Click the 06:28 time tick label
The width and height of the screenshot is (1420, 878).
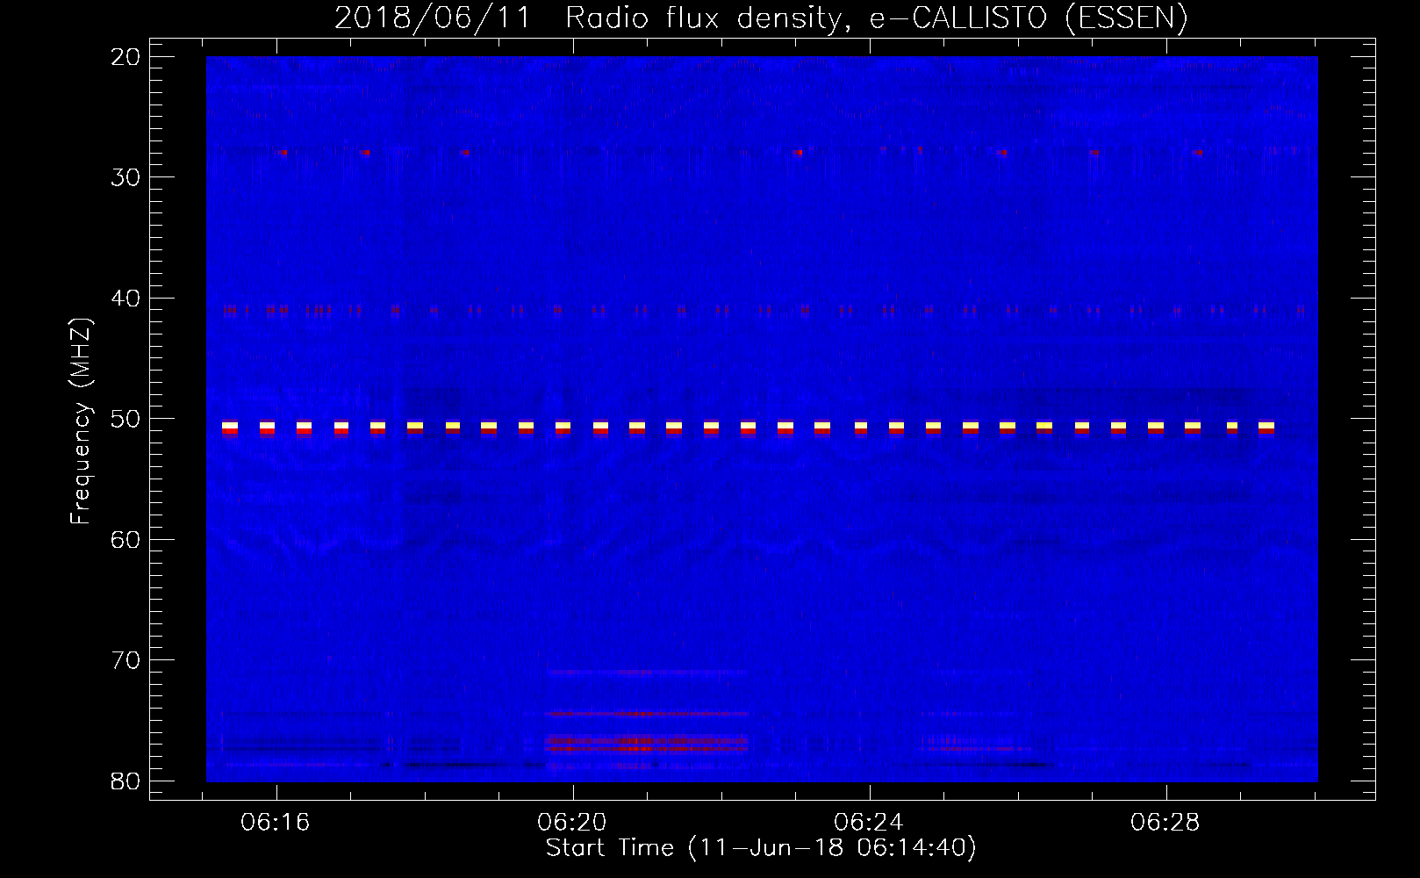pos(1165,822)
